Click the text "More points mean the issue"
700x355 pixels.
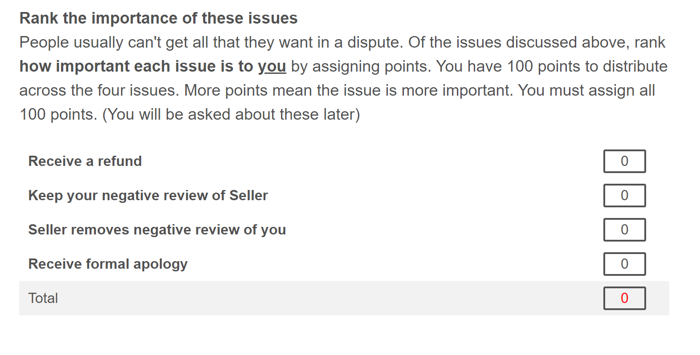(276, 90)
